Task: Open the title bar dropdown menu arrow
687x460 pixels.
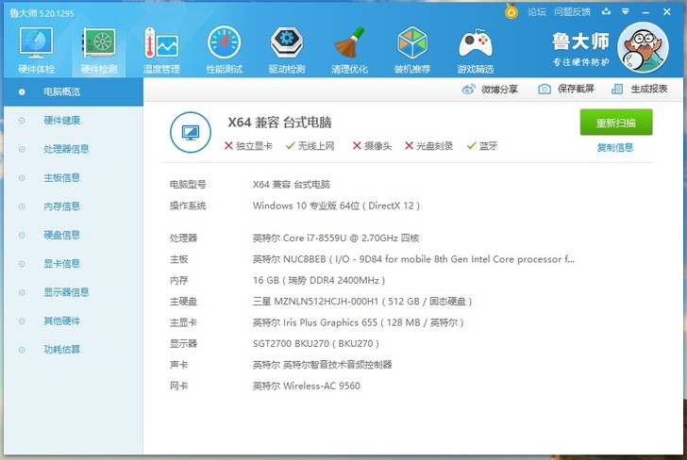Action: pyautogui.click(x=626, y=11)
